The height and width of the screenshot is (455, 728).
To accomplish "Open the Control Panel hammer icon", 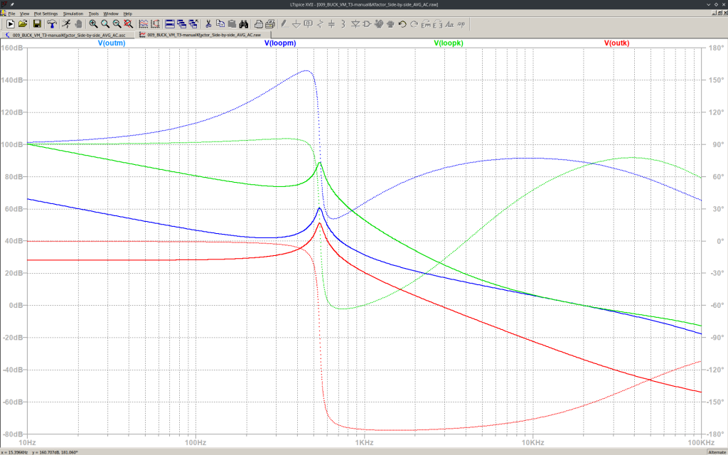I will [x=51, y=24].
